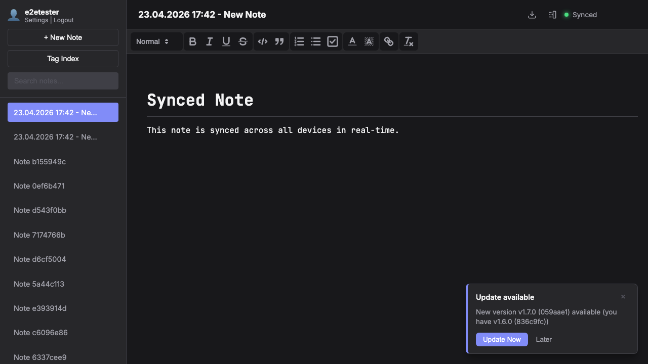The image size is (648, 364).
Task: Clear formatting with the Tx icon
Action: tap(409, 41)
